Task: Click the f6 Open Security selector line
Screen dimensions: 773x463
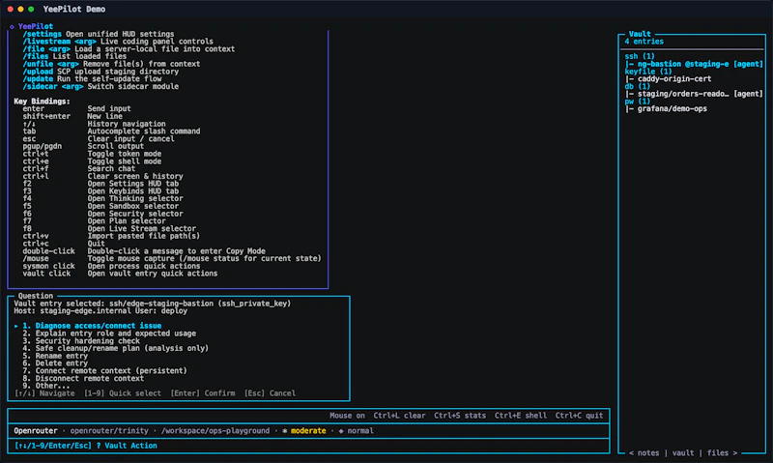Action: point(102,214)
